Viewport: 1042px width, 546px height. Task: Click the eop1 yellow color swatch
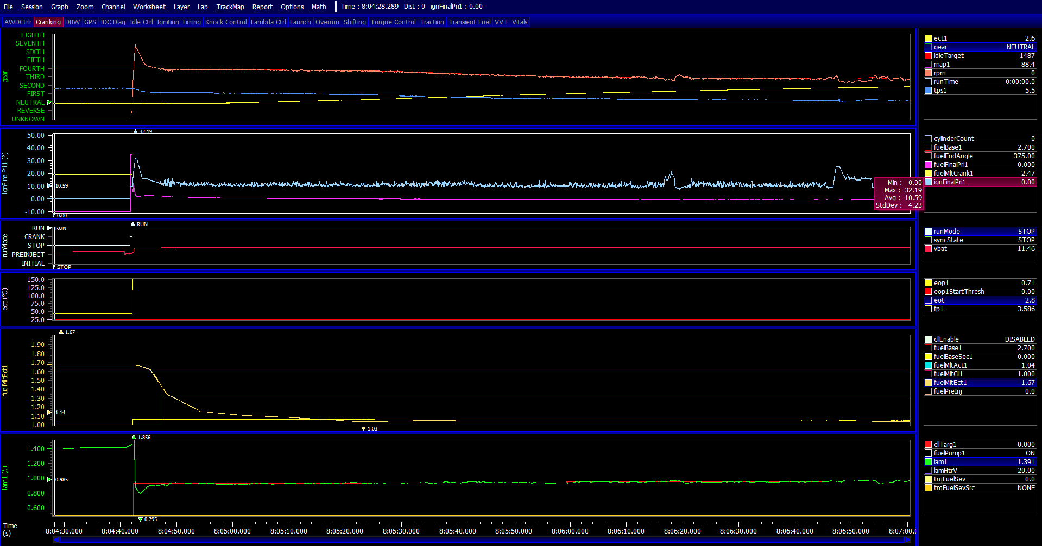[x=929, y=283]
